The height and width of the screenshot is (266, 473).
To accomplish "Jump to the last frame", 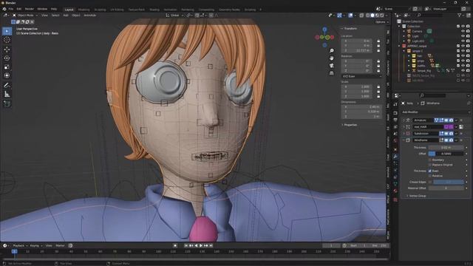I will click(211, 245).
